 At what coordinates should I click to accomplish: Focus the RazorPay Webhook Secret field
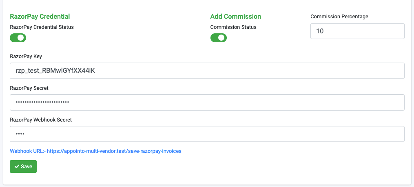[207, 134]
